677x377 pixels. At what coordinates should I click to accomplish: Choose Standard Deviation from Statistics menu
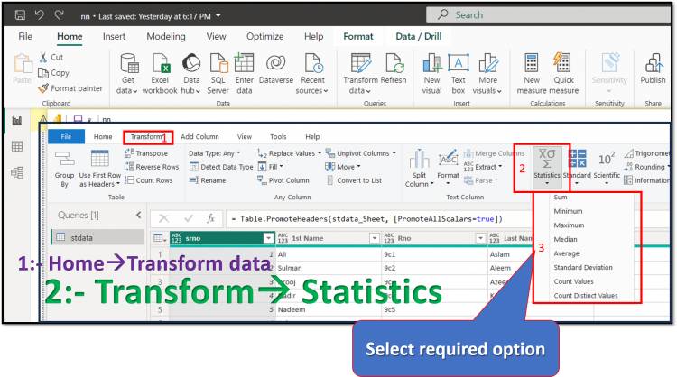point(583,268)
